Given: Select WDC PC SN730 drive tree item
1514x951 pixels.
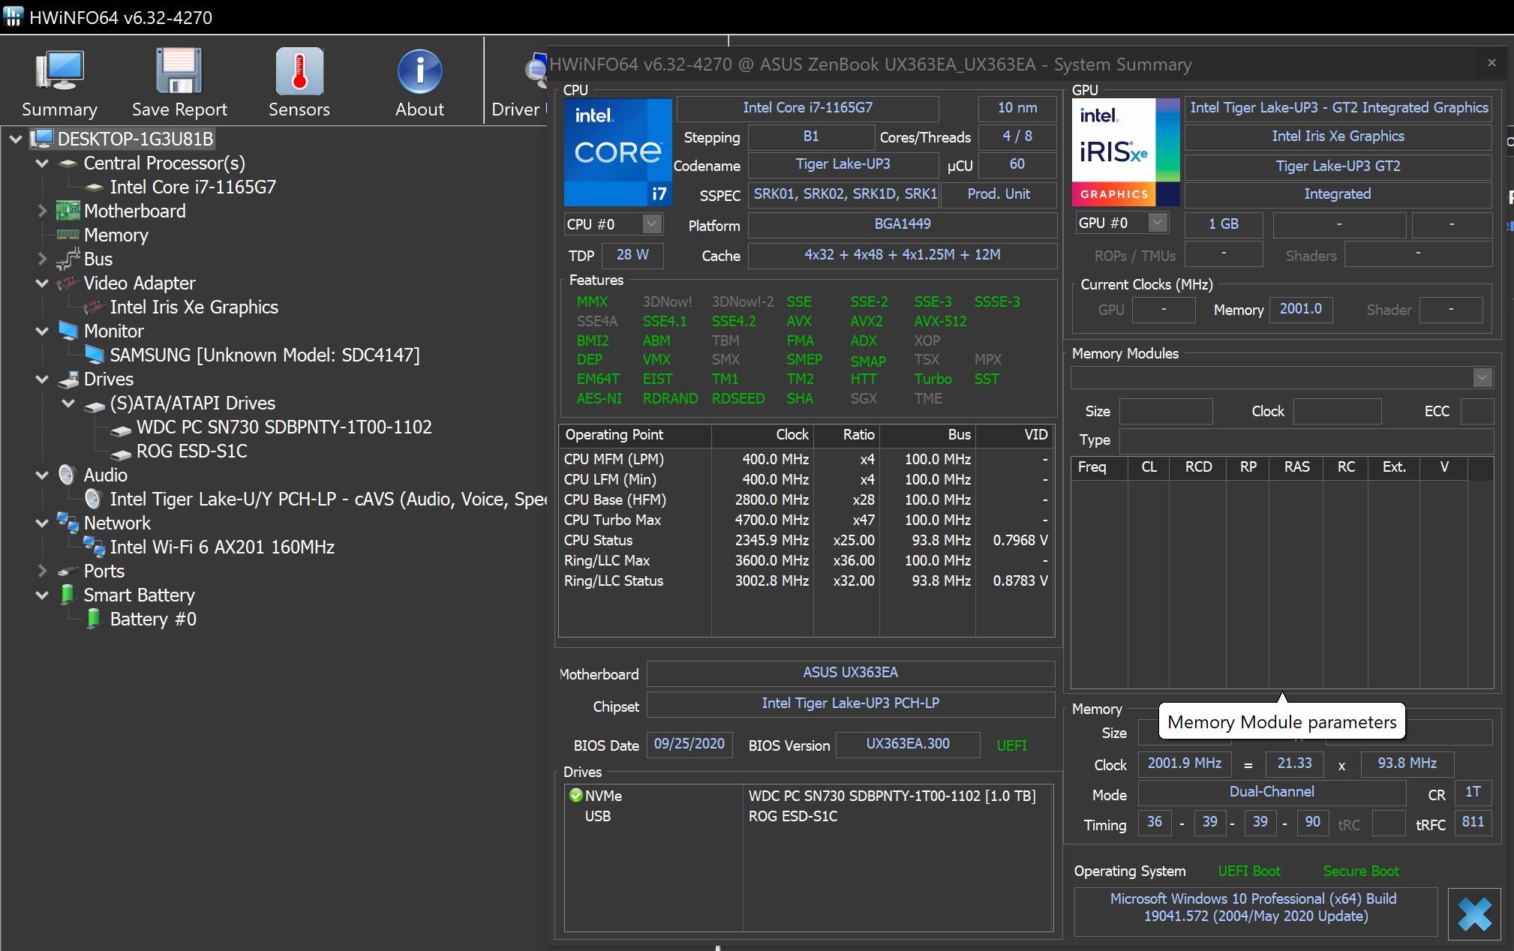Looking at the screenshot, I should [284, 427].
